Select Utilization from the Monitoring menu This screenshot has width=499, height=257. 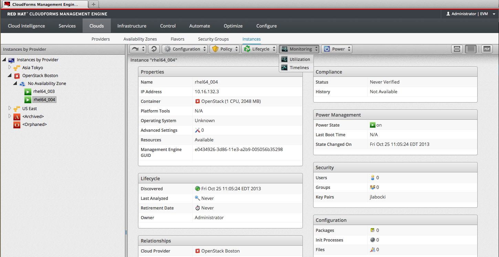[x=299, y=60]
